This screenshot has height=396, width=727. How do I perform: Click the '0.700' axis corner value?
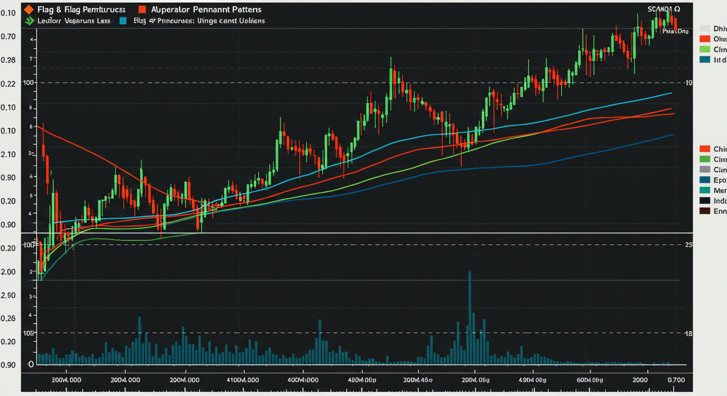click(x=675, y=379)
